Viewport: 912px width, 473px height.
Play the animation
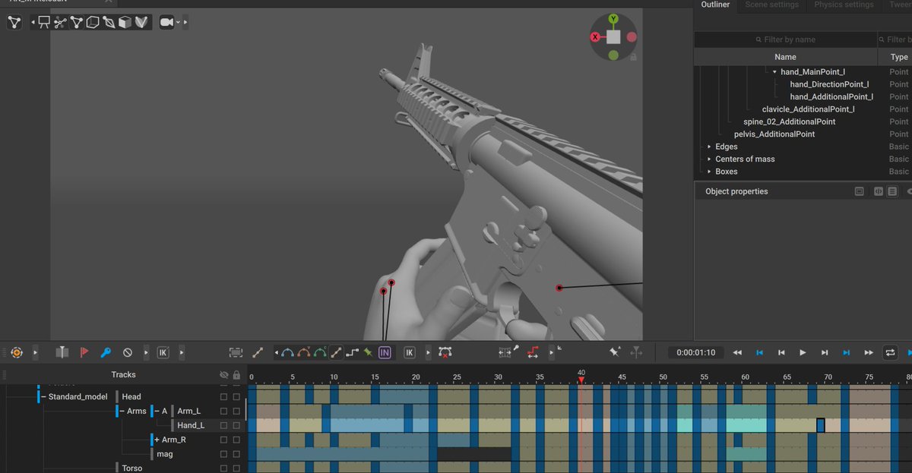tap(803, 352)
